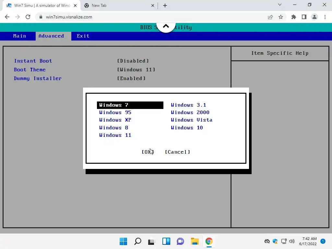Close the New Tab tab

(x=153, y=6)
